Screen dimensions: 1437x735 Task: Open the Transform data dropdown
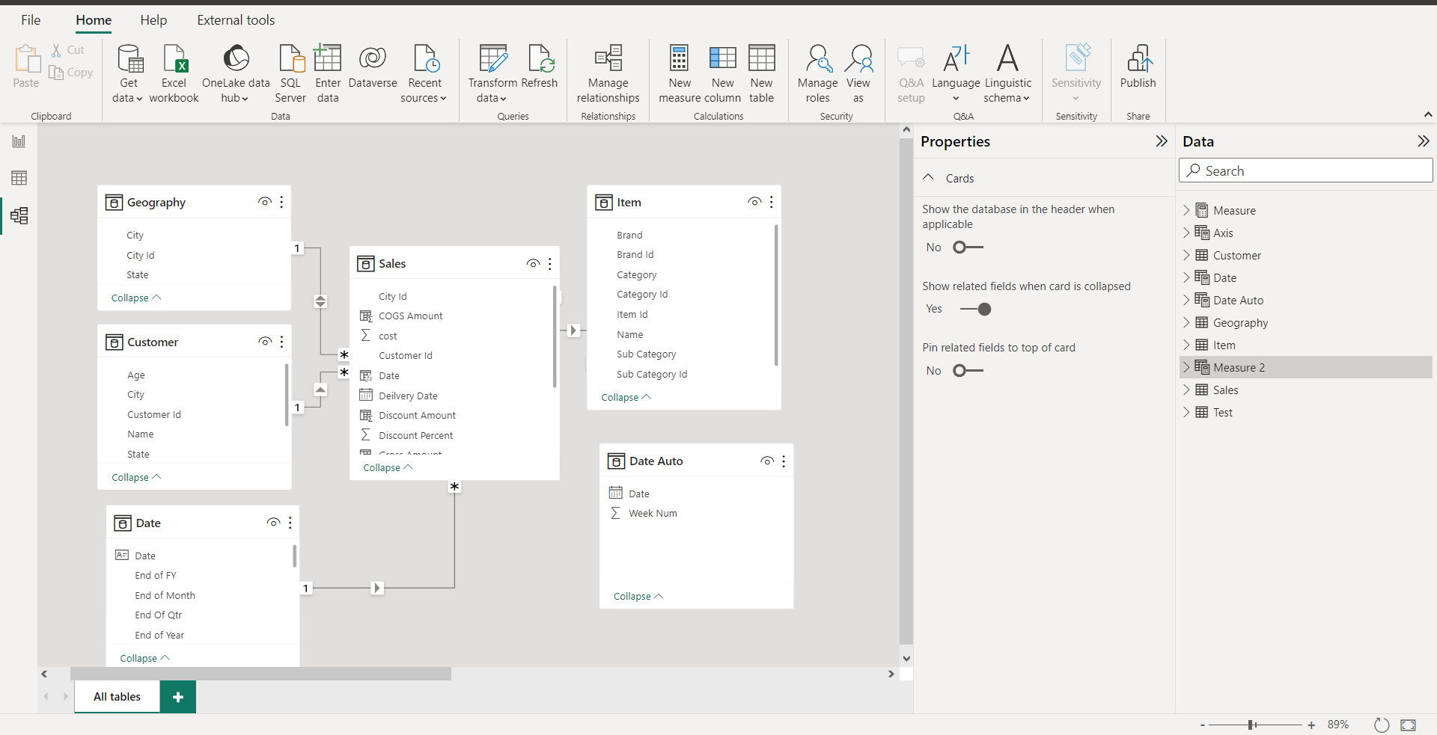(x=492, y=73)
